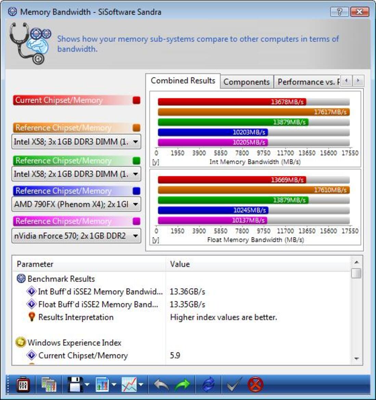Click the bar chart view icon
376x400 pixels.
(102, 385)
